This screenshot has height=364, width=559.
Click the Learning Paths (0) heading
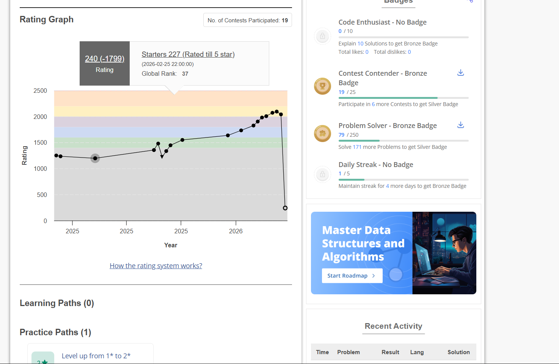[x=57, y=303]
